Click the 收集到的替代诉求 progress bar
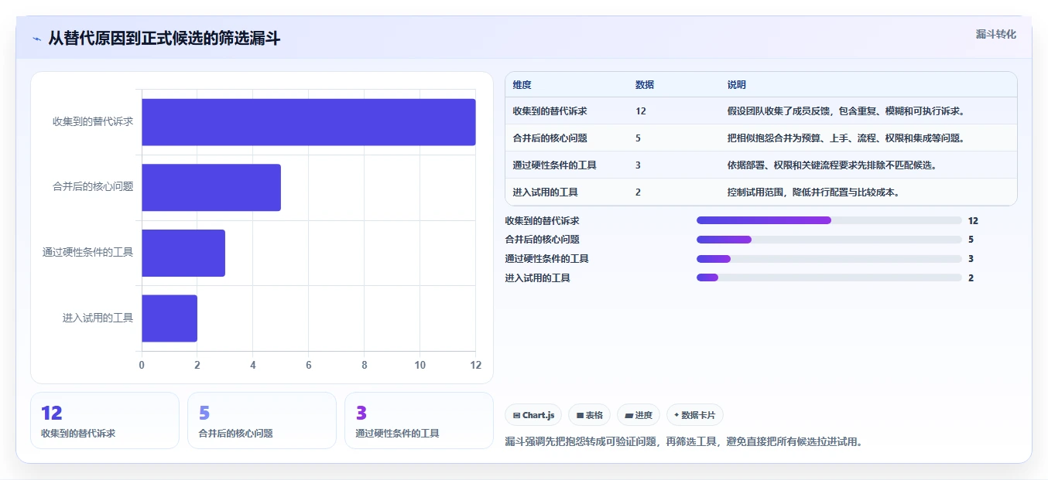The height and width of the screenshot is (480, 1048). pyautogui.click(x=829, y=220)
